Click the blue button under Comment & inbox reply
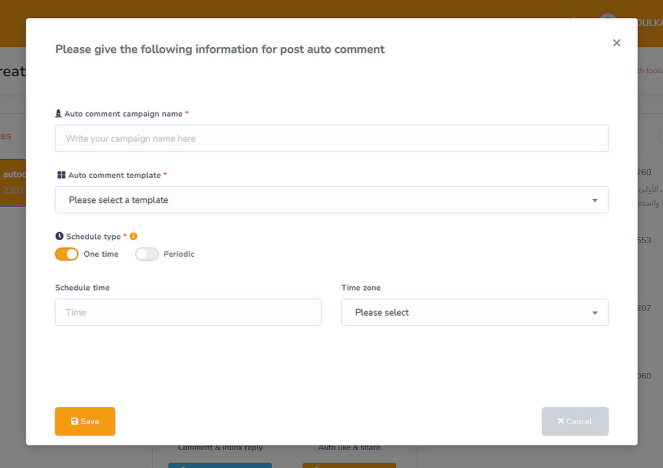 coord(220,464)
